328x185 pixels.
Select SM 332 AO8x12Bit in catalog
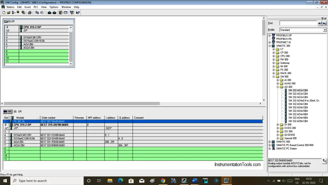298,121
